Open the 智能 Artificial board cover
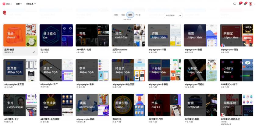The height and width of the screenshot is (128, 256). pos(201,105)
